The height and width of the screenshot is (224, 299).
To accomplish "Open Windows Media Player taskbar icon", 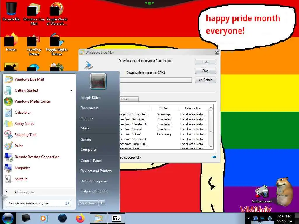I will (x=44, y=218).
